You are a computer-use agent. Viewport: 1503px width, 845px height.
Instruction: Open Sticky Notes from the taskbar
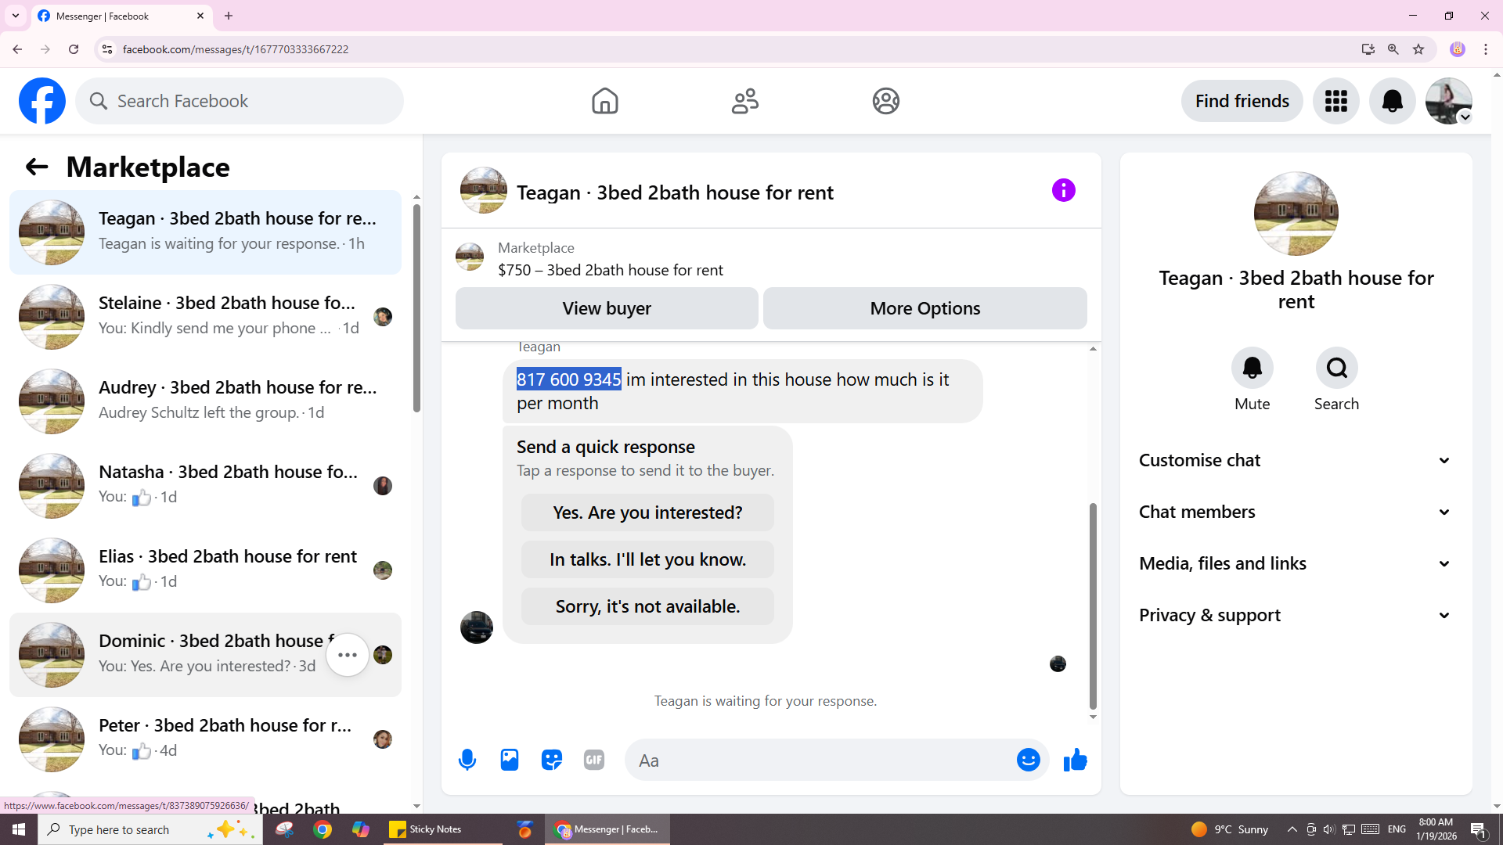[443, 829]
